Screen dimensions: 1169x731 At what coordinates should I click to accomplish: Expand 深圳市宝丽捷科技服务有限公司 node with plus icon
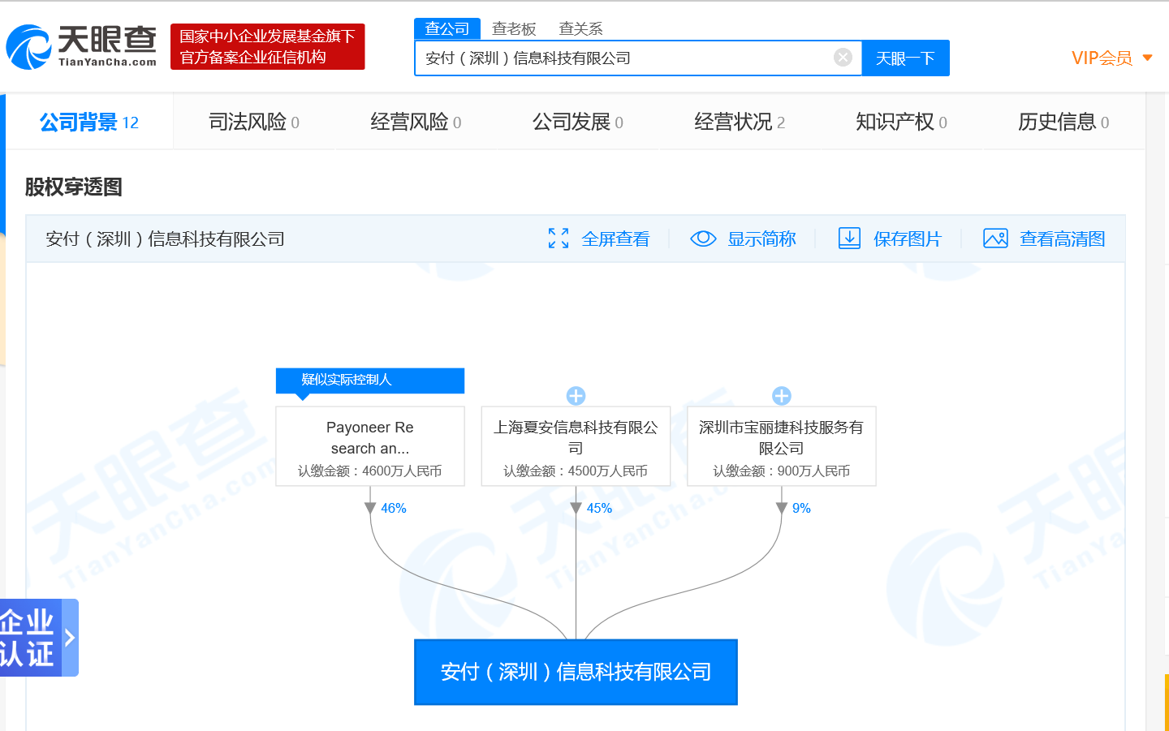pyautogui.click(x=782, y=396)
